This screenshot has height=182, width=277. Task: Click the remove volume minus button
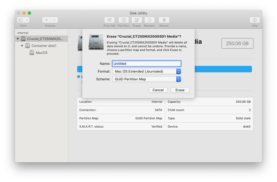point(54,20)
